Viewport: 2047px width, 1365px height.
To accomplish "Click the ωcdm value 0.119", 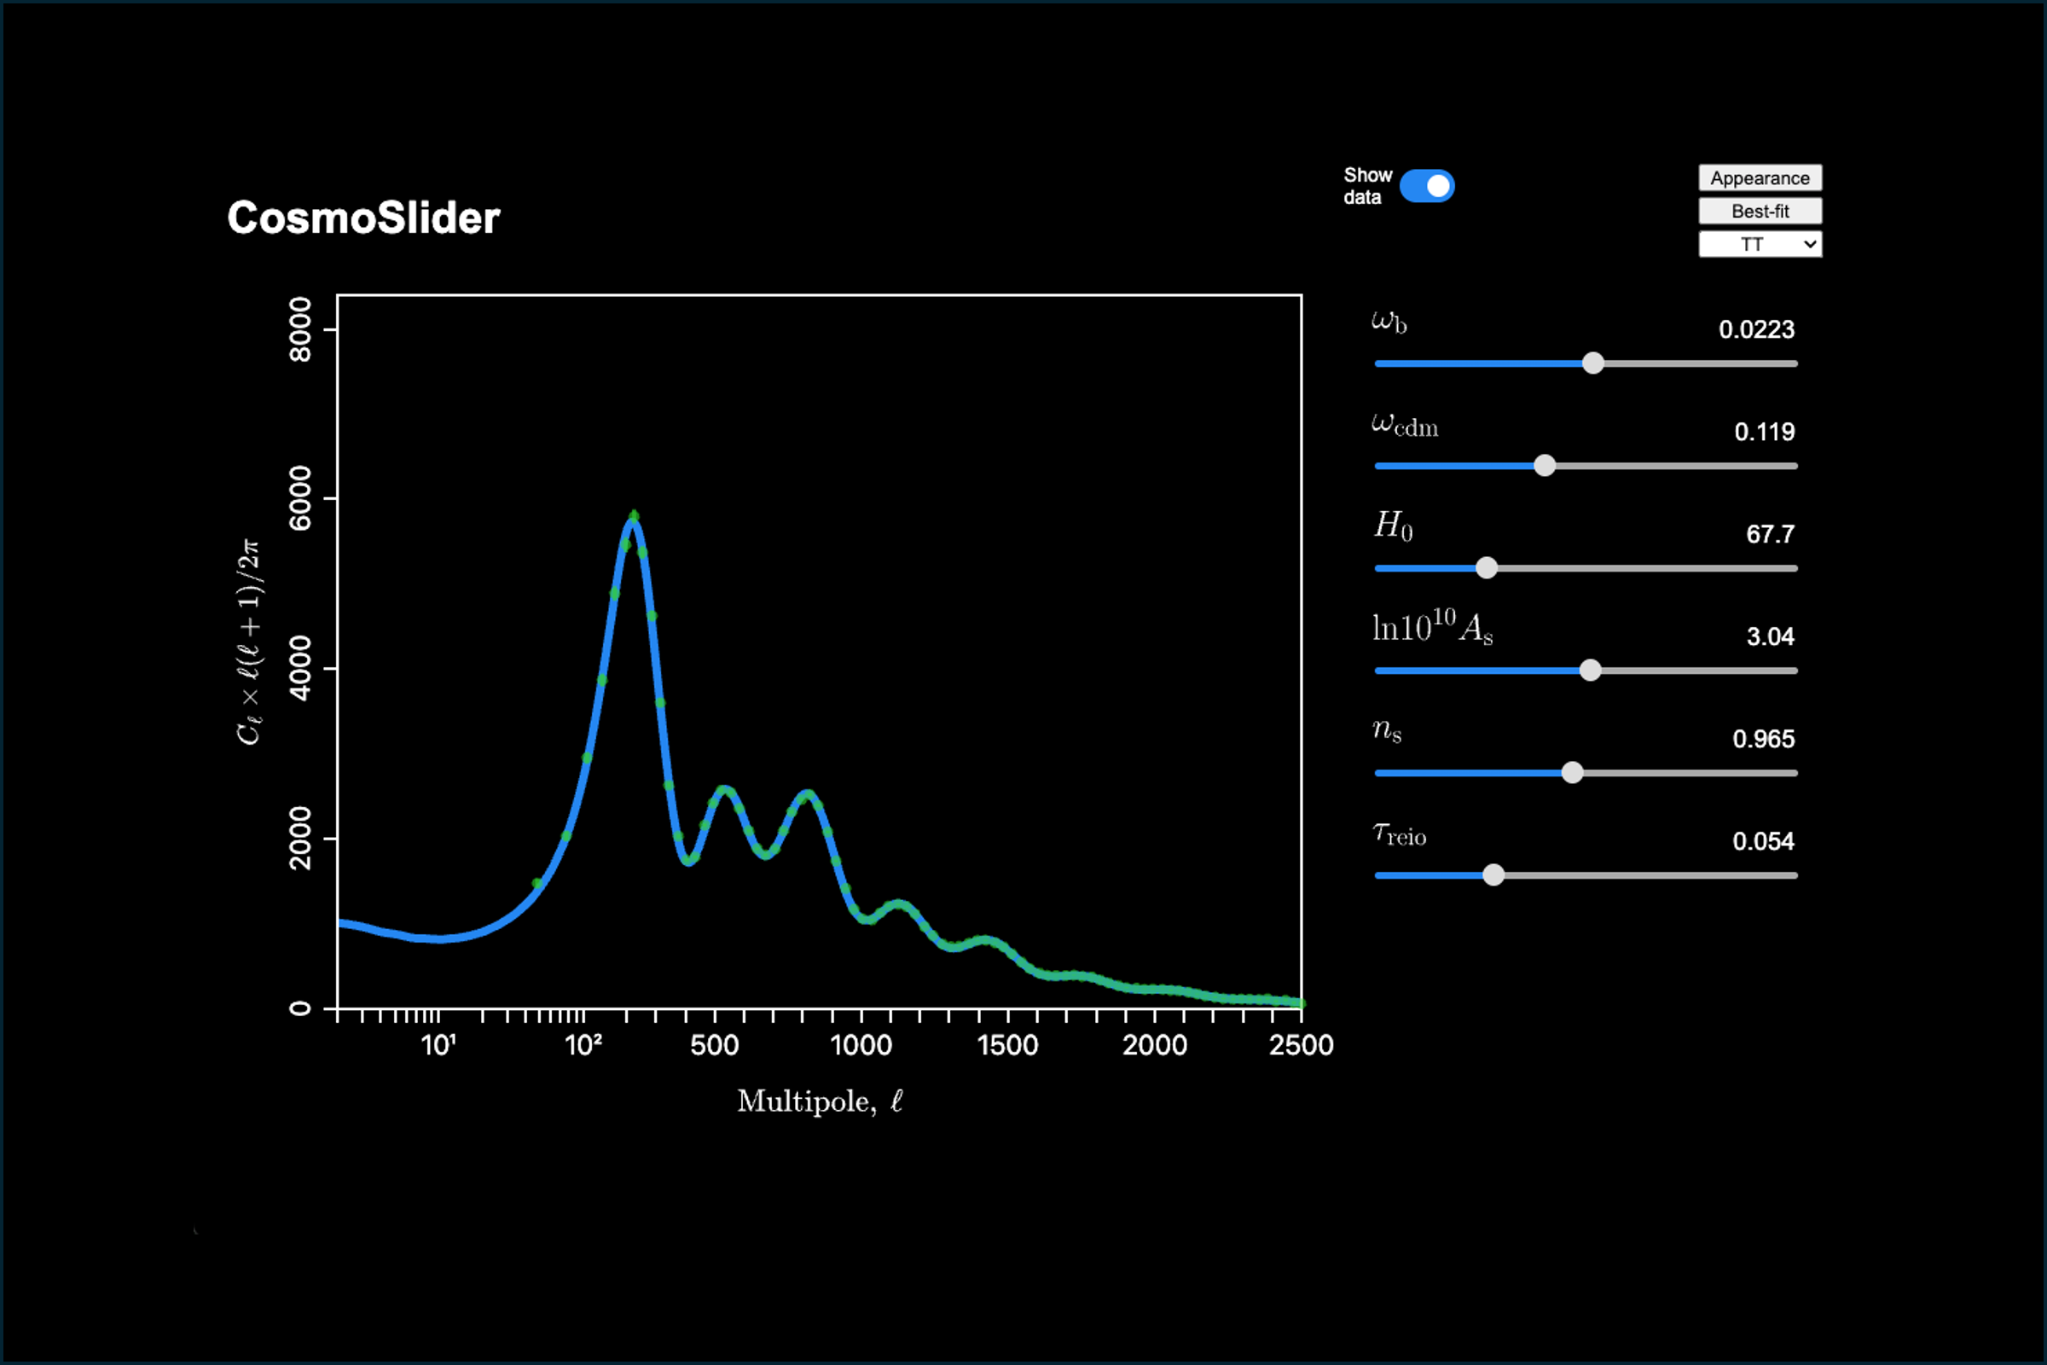I will (x=1764, y=432).
